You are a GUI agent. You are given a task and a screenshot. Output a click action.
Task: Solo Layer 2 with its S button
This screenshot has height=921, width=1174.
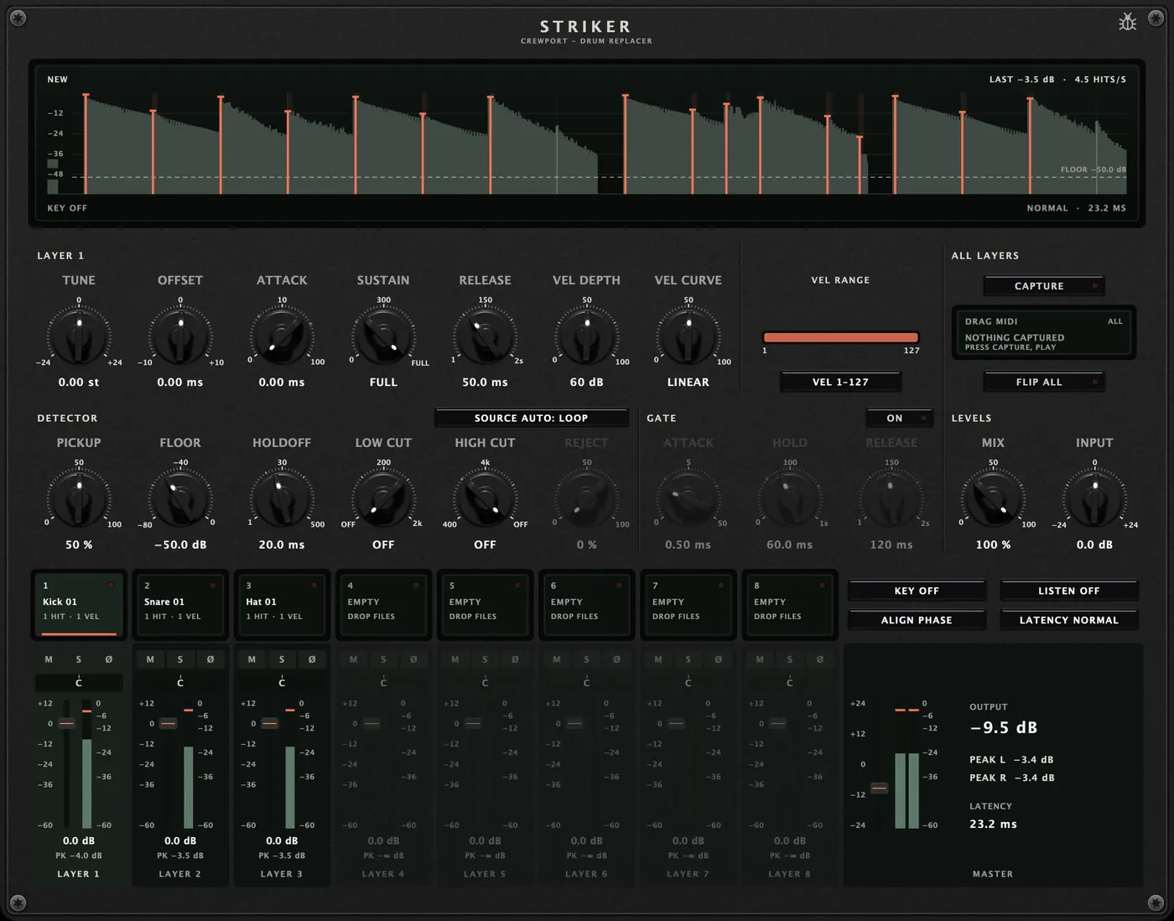pos(180,659)
